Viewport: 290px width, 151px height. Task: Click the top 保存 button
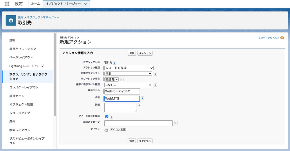132,53
